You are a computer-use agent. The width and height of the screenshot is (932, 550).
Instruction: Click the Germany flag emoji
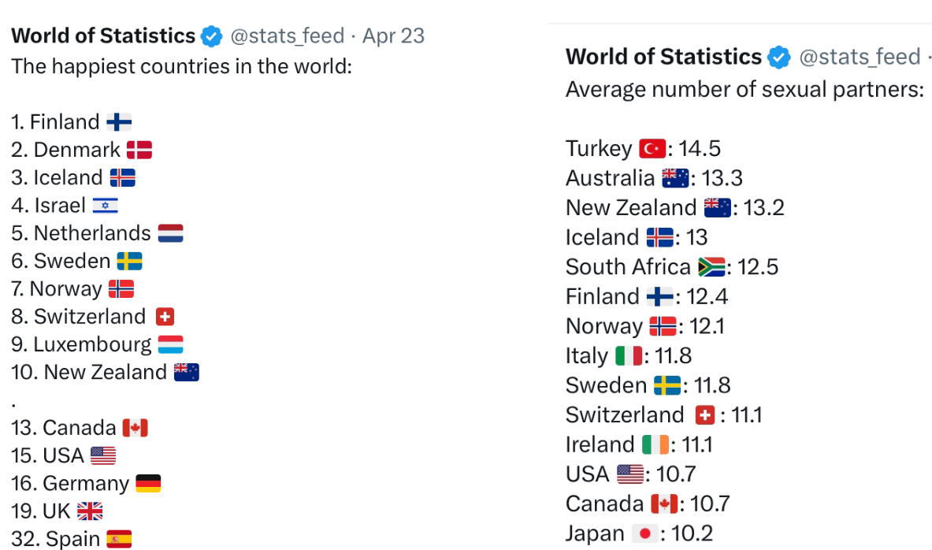coord(148,483)
